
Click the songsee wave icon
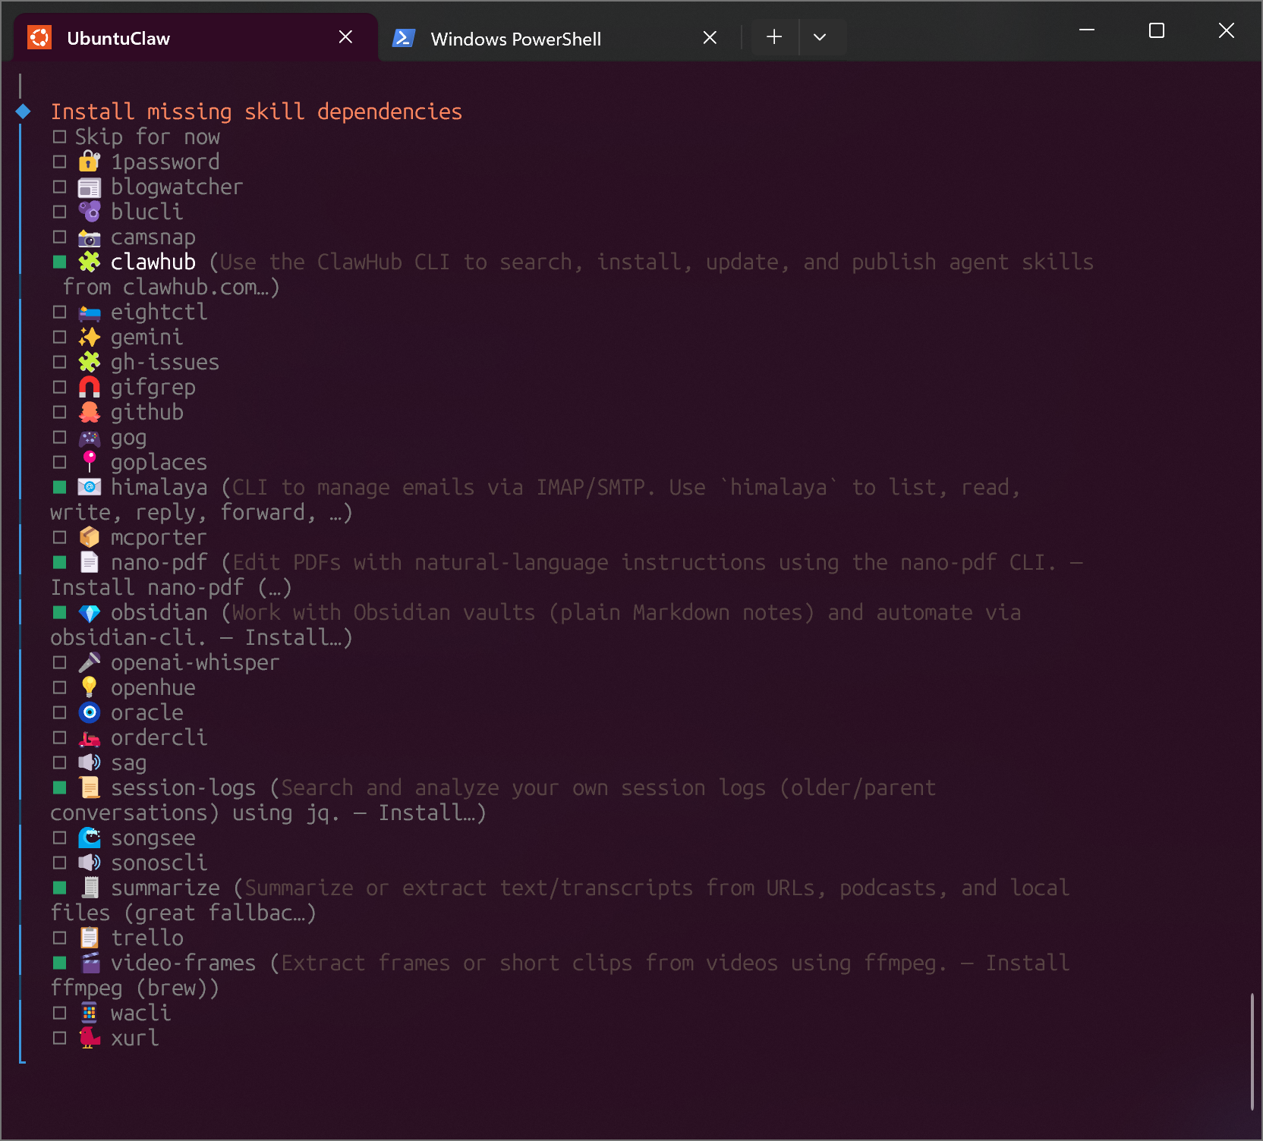pos(90,838)
